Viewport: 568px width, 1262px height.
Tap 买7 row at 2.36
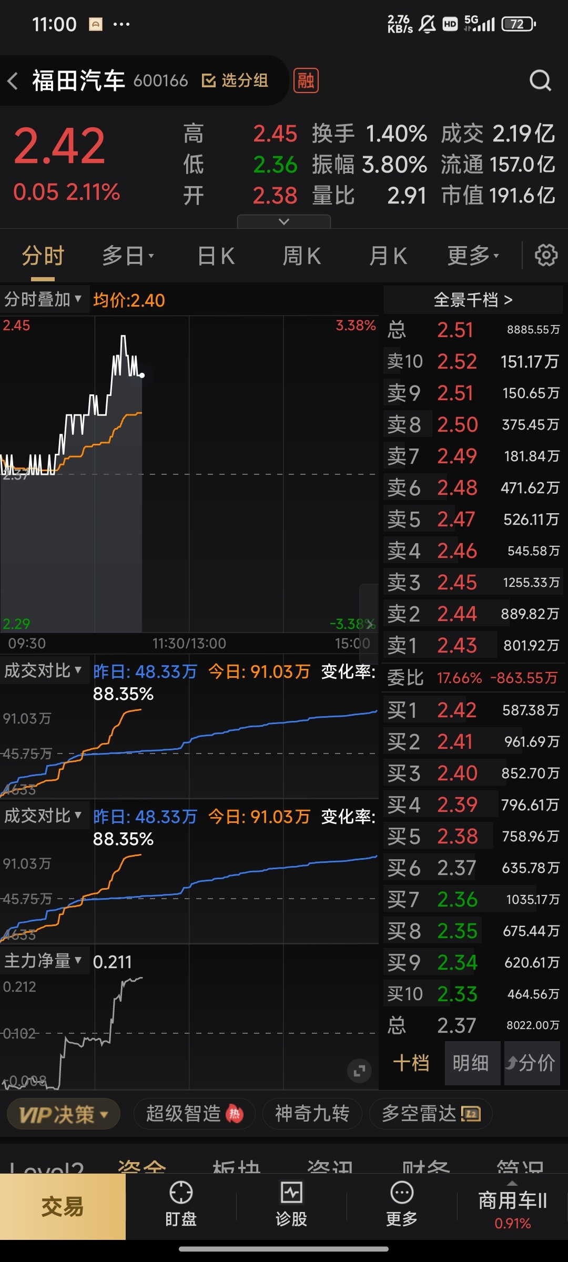tap(473, 899)
